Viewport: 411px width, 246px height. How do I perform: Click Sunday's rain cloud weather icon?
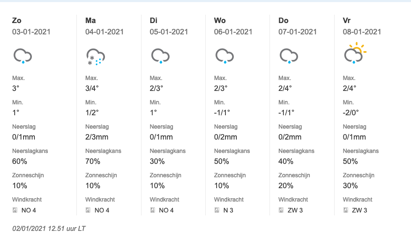click(x=23, y=56)
